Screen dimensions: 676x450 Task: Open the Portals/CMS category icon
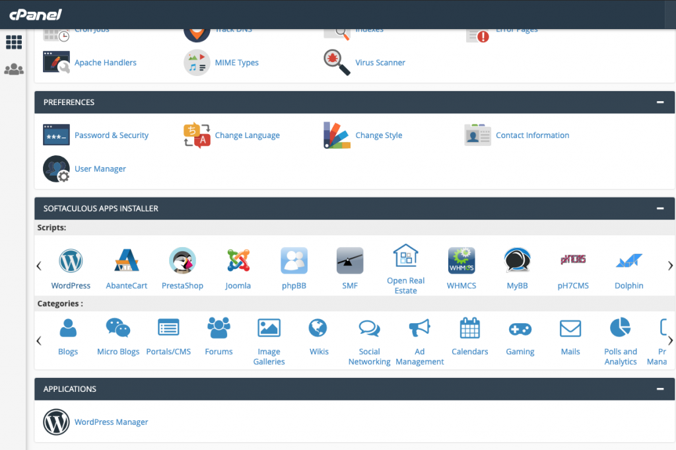coord(168,328)
